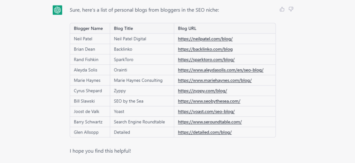Click the ChatGPT avatar logo
This screenshot has width=355, height=163.
[x=58, y=10]
